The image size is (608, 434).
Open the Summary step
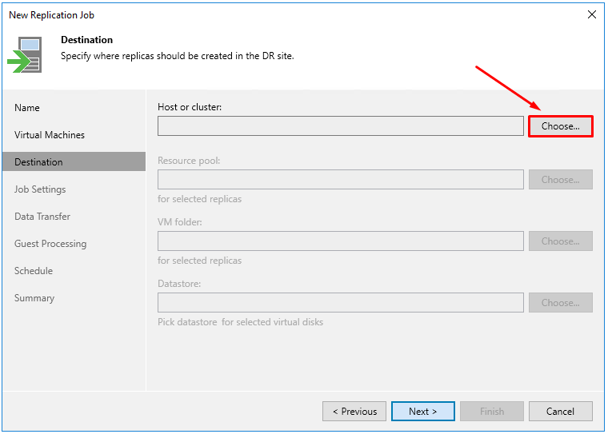tap(34, 298)
